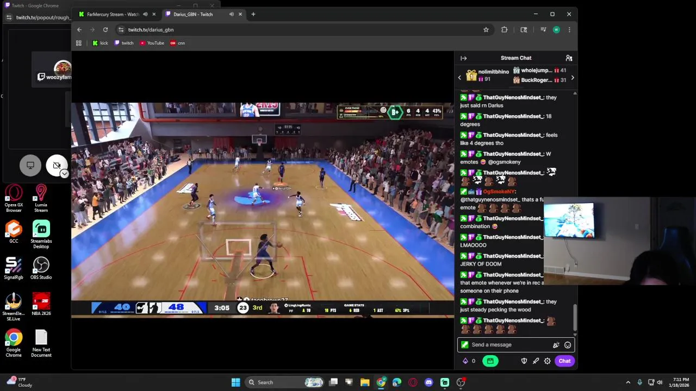
Task: Go back in browser history
Action: point(79,30)
